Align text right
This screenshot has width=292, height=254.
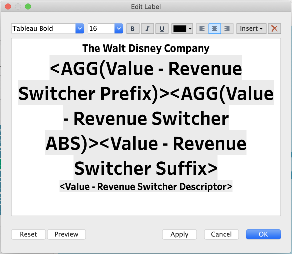[227, 29]
